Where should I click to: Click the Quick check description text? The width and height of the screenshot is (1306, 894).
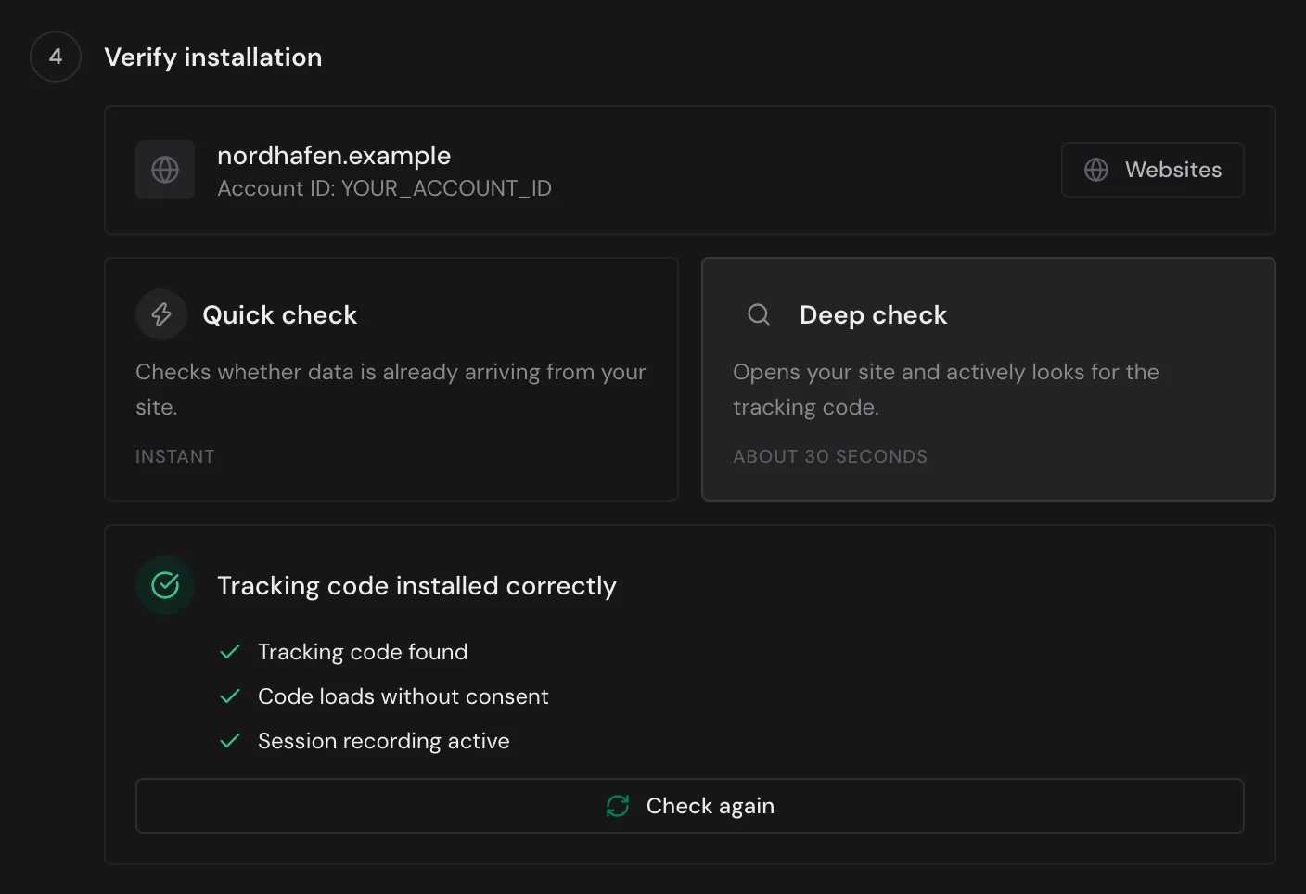click(x=391, y=390)
